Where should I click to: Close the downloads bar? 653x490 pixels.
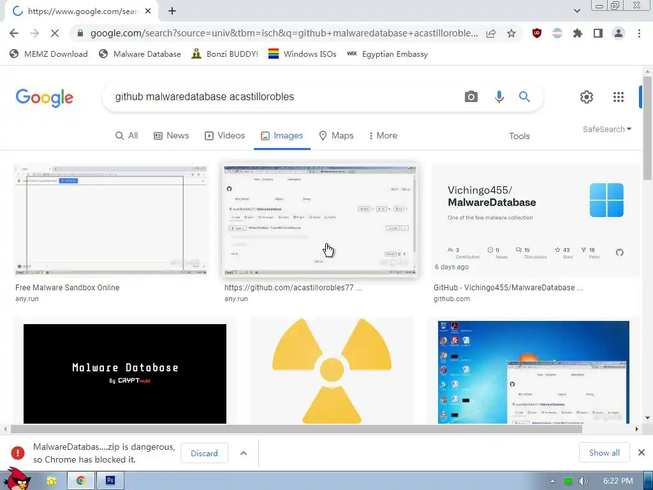642,452
